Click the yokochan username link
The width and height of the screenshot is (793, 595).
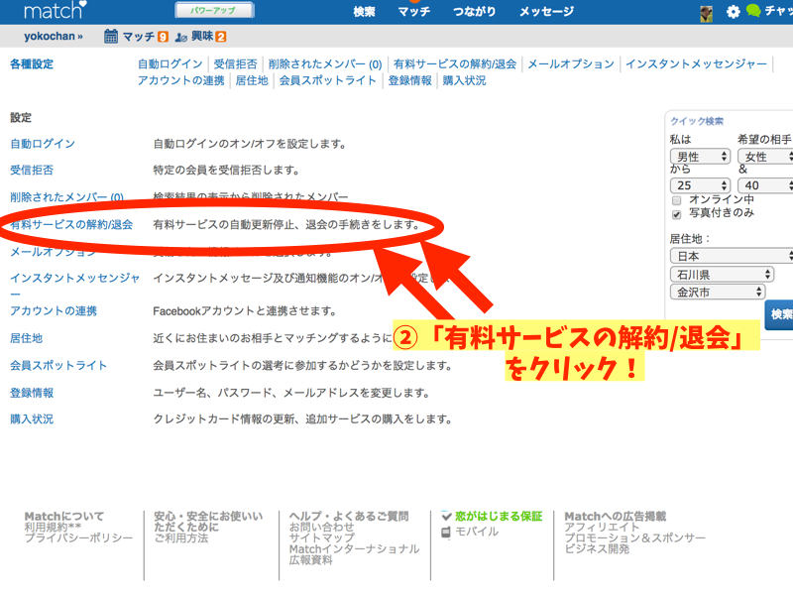tap(54, 37)
